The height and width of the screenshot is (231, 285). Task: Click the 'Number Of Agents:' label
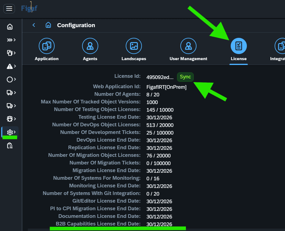pos(117,94)
